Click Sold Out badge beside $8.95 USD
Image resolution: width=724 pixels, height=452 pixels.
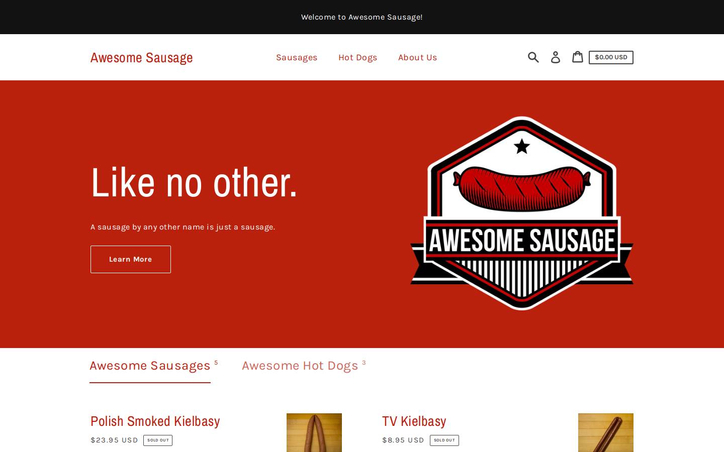(x=444, y=440)
